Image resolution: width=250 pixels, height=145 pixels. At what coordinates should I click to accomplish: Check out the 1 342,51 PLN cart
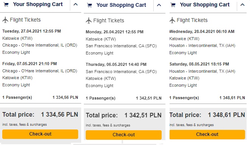(x=123, y=135)
